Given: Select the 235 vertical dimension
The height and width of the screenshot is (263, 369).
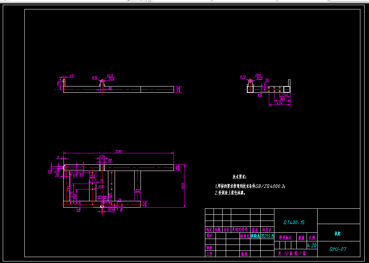Looking at the screenshot, I should [68, 189].
